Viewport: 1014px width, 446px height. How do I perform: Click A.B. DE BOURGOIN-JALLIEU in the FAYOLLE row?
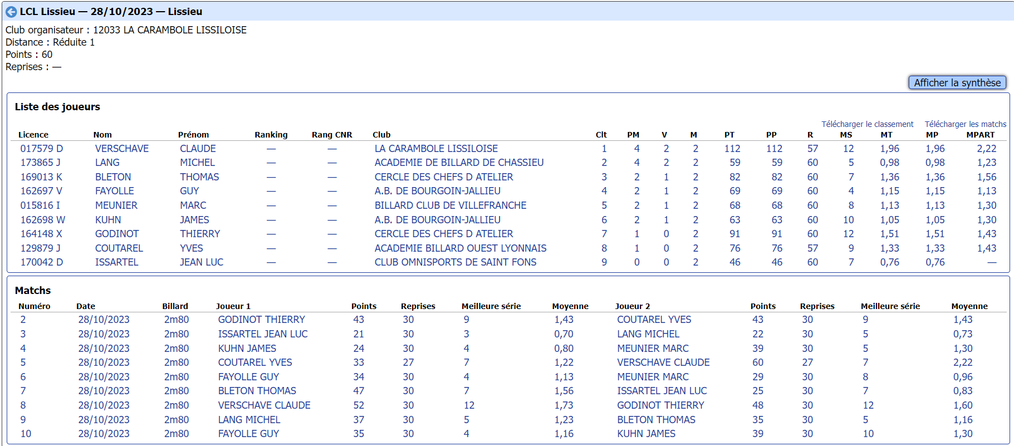(x=437, y=191)
